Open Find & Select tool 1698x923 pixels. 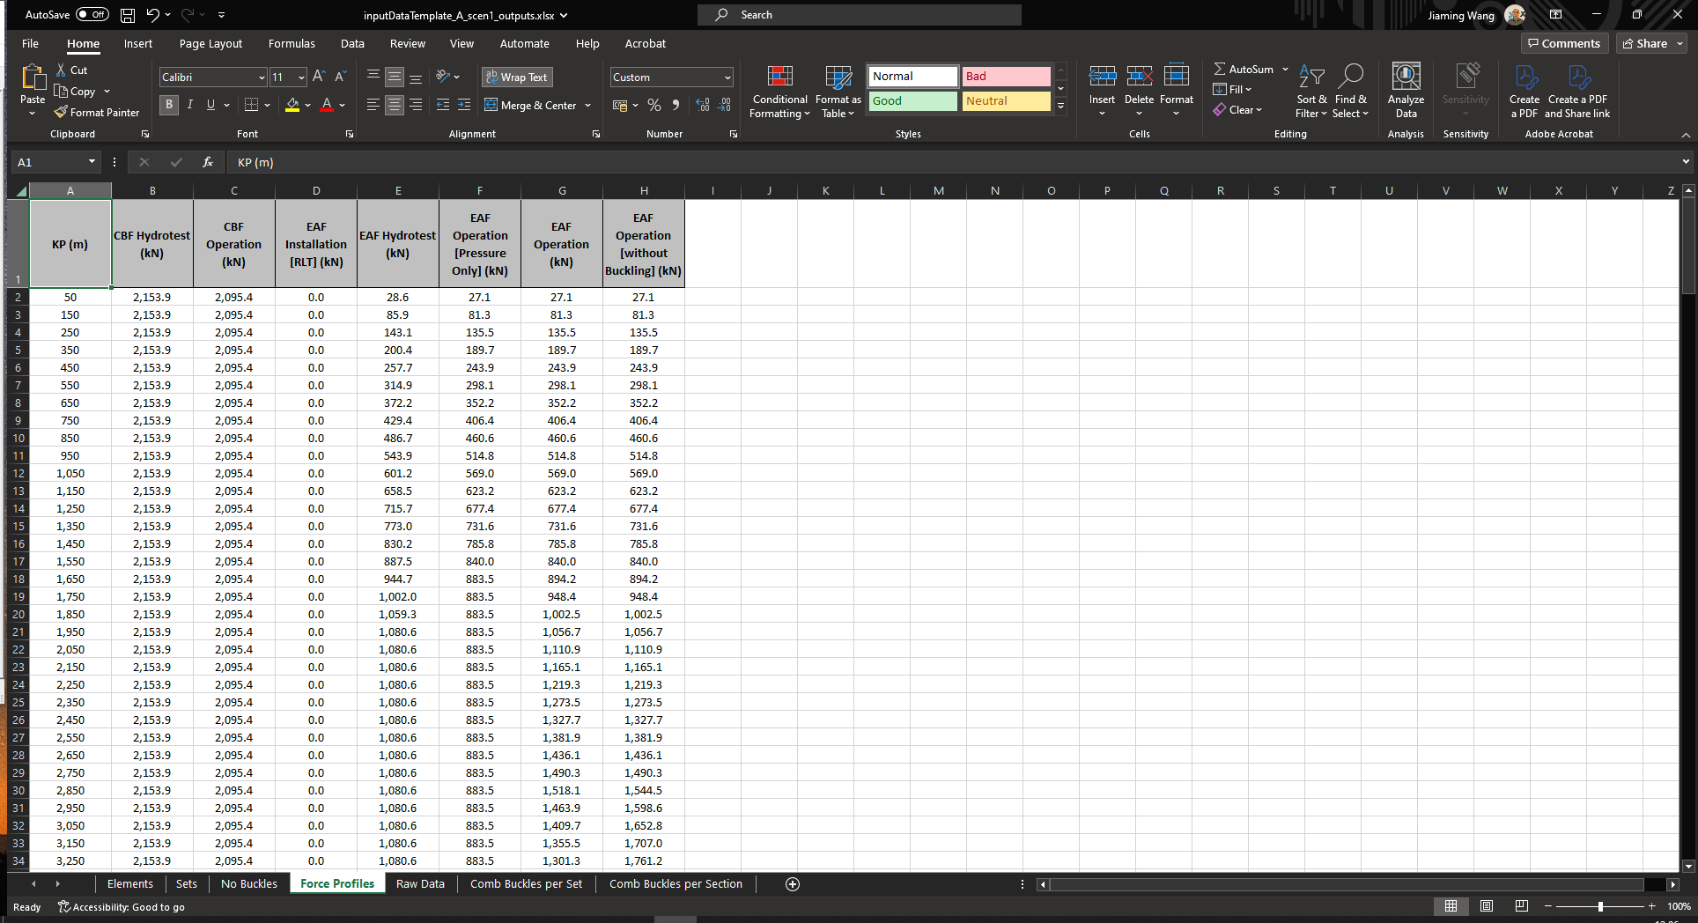(1350, 92)
